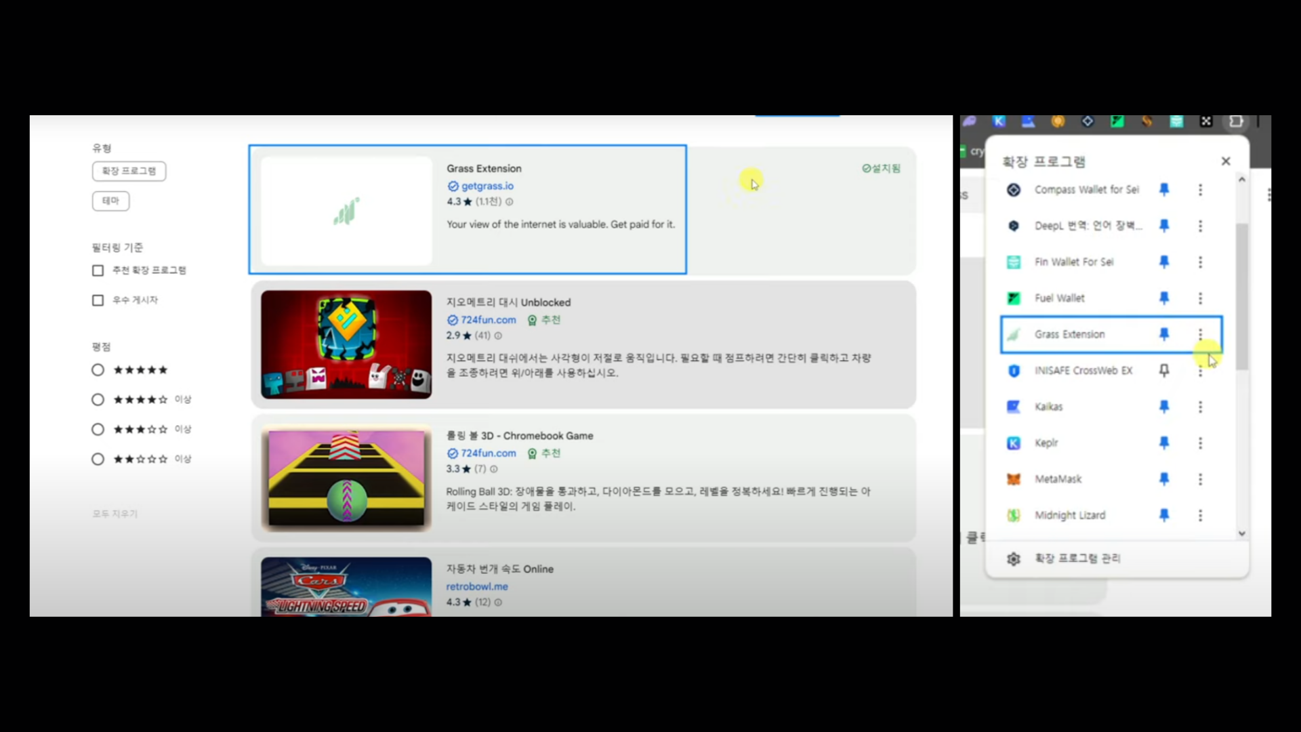This screenshot has height=732, width=1301.
Task: Click rating info icon for 자동차 번개 속도 Online
Action: [x=498, y=603]
